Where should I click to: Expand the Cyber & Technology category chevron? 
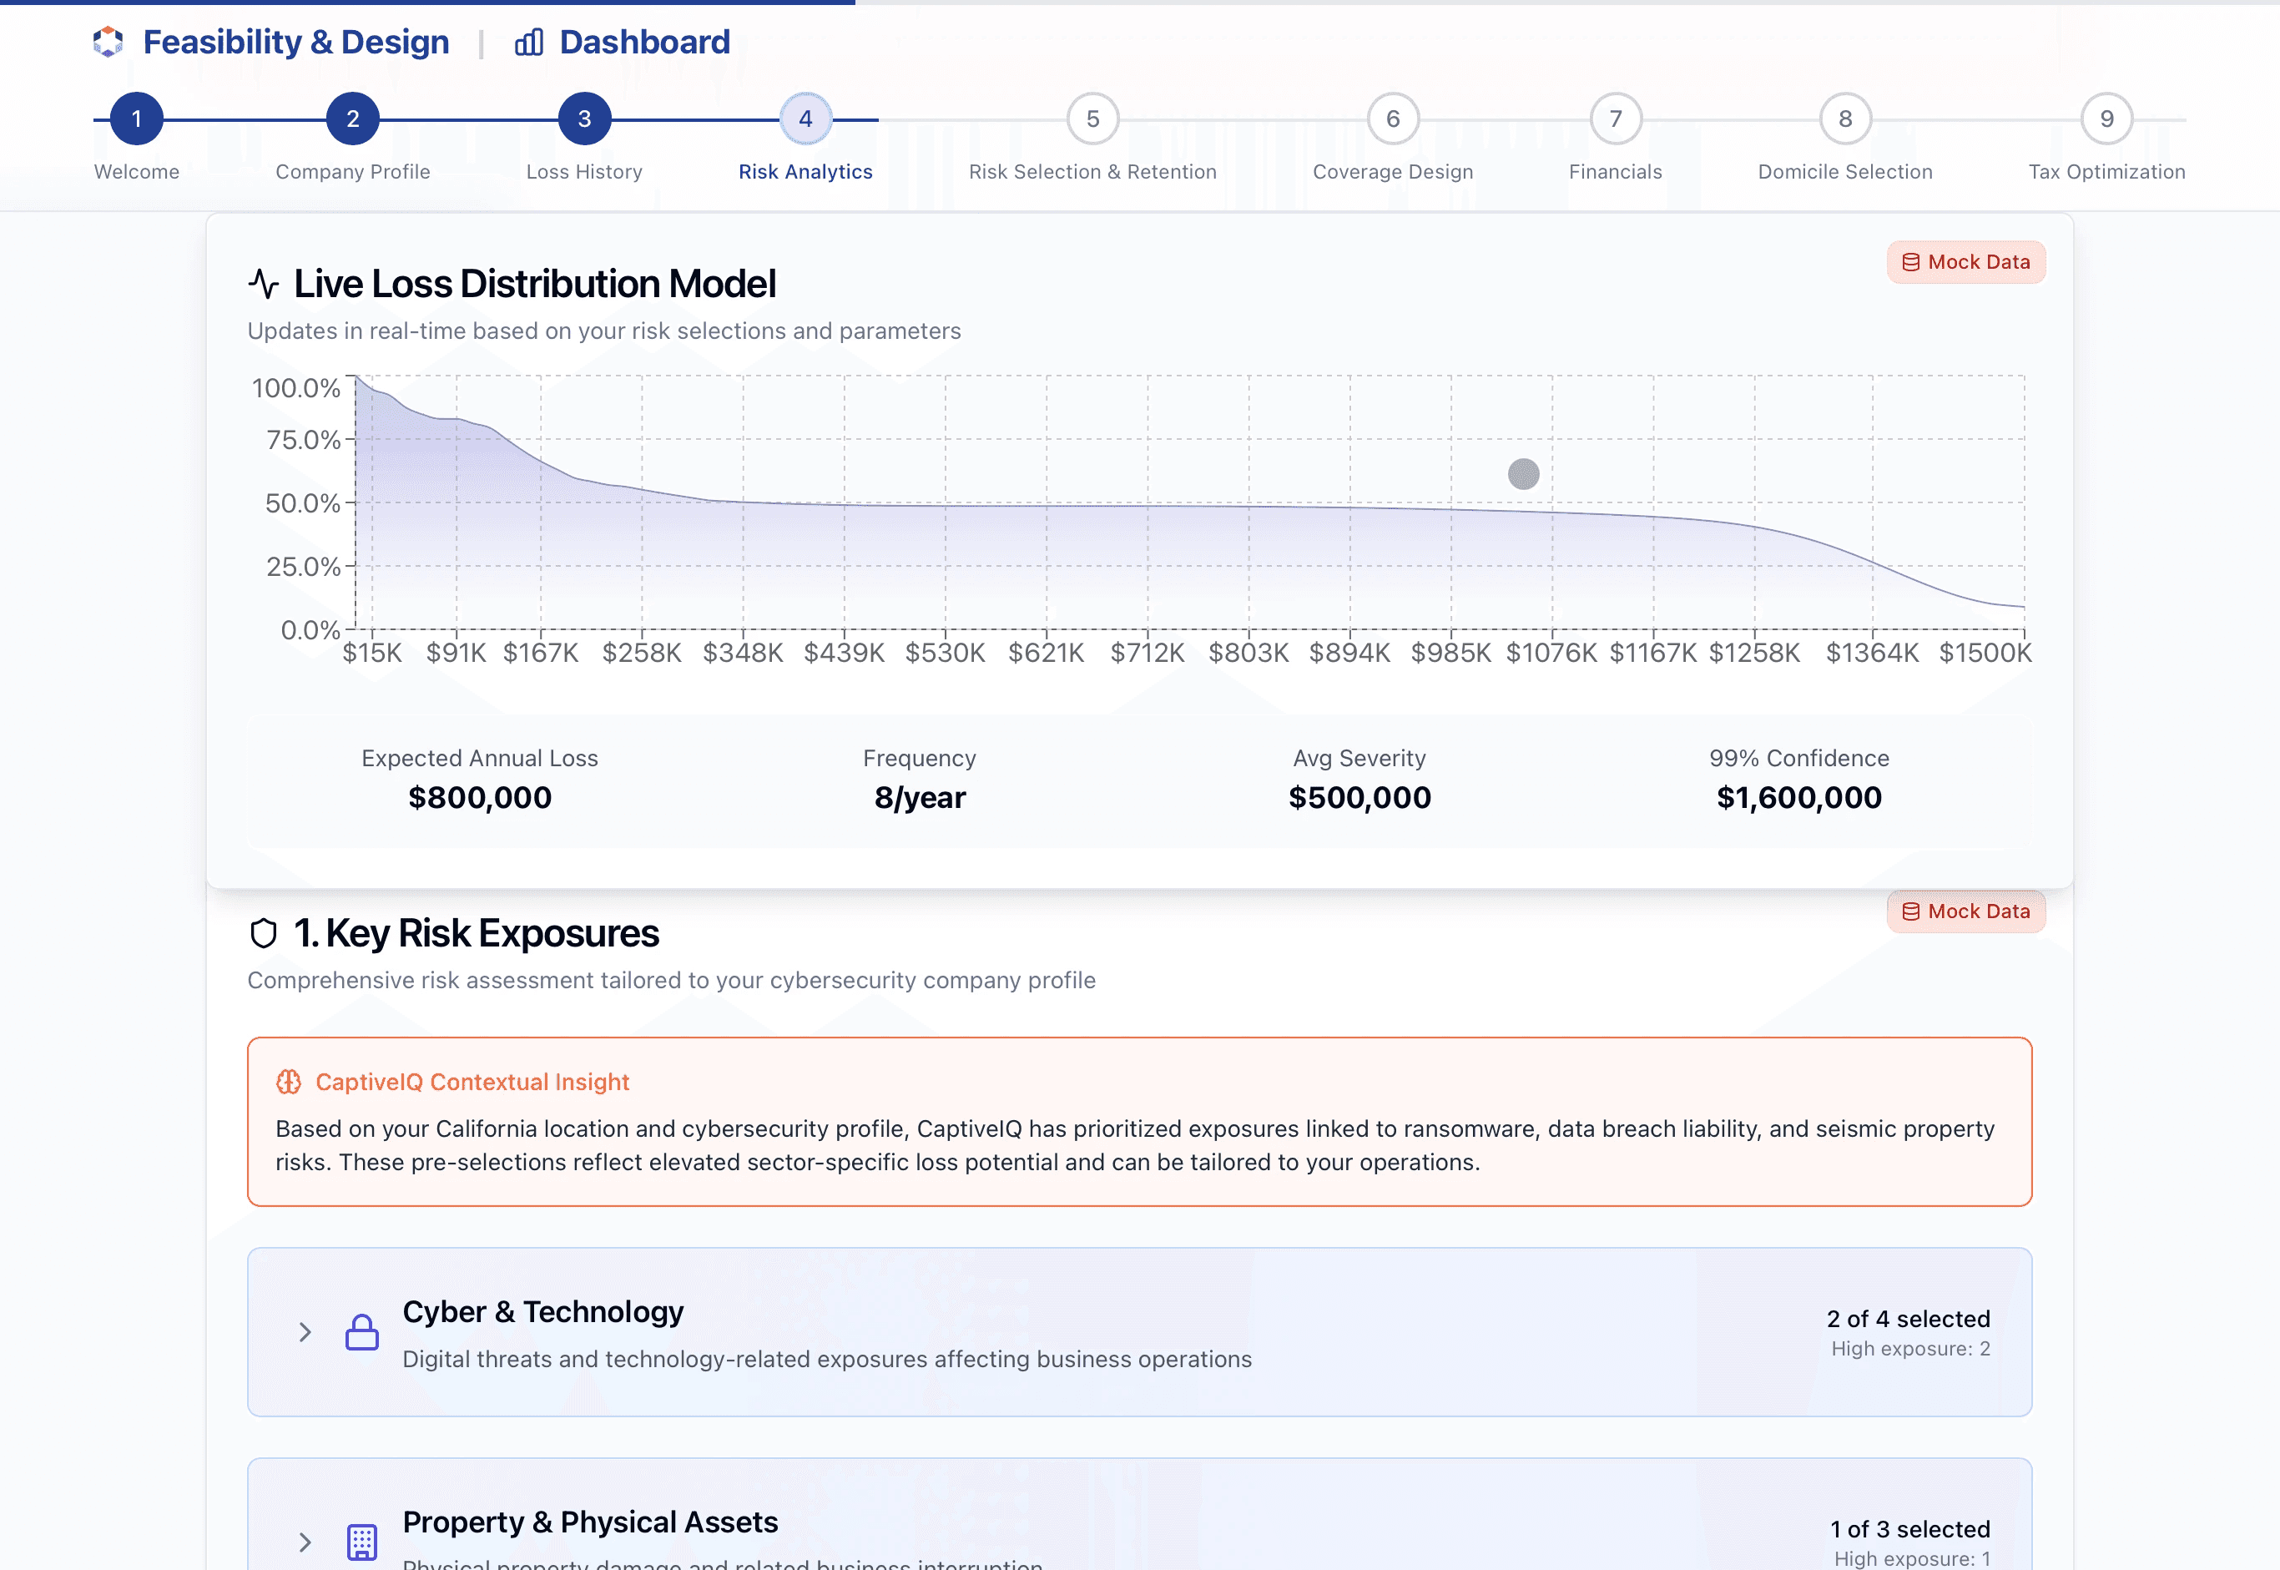305,1332
